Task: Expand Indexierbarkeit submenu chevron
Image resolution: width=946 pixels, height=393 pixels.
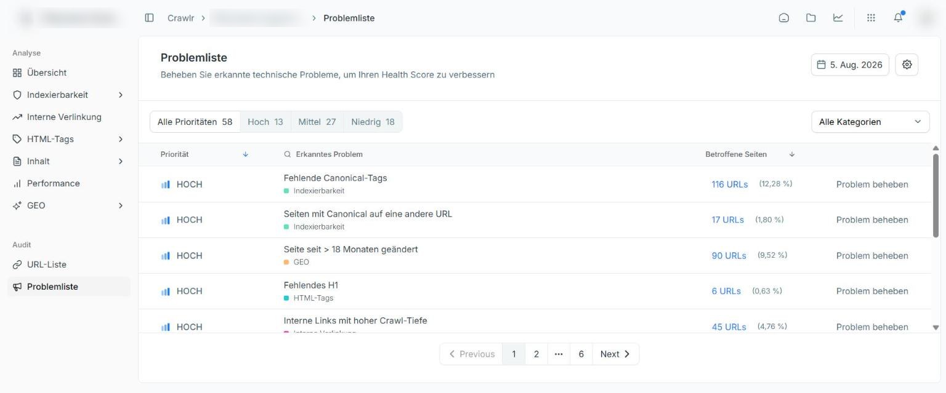Action: (x=121, y=95)
